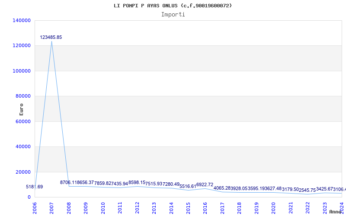Select the data label 3627.48
This screenshot has height=216, width=346.
pyautogui.click(x=273, y=188)
